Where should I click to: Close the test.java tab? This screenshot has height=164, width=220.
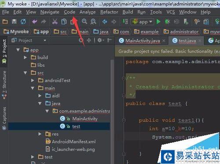[200, 41]
